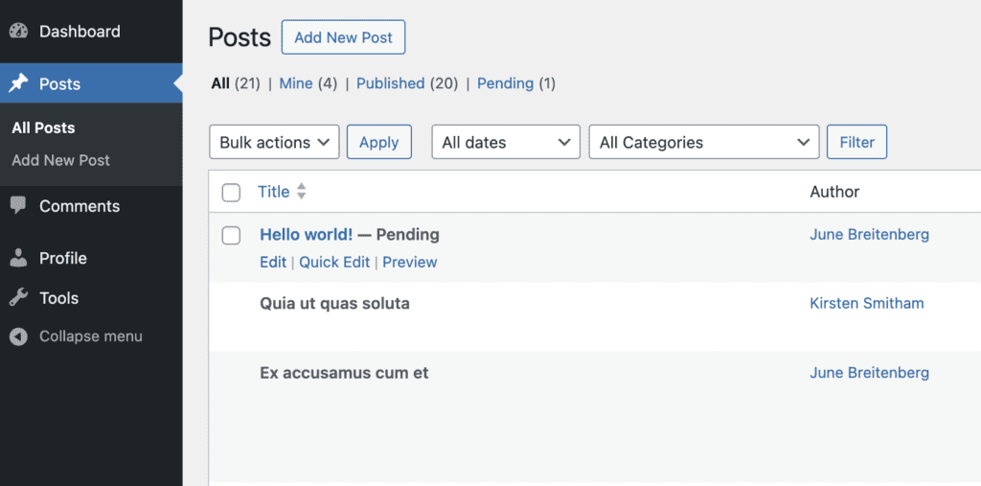981x486 pixels.
Task: Open the Kirsten Smitham author link
Action: 866,303
